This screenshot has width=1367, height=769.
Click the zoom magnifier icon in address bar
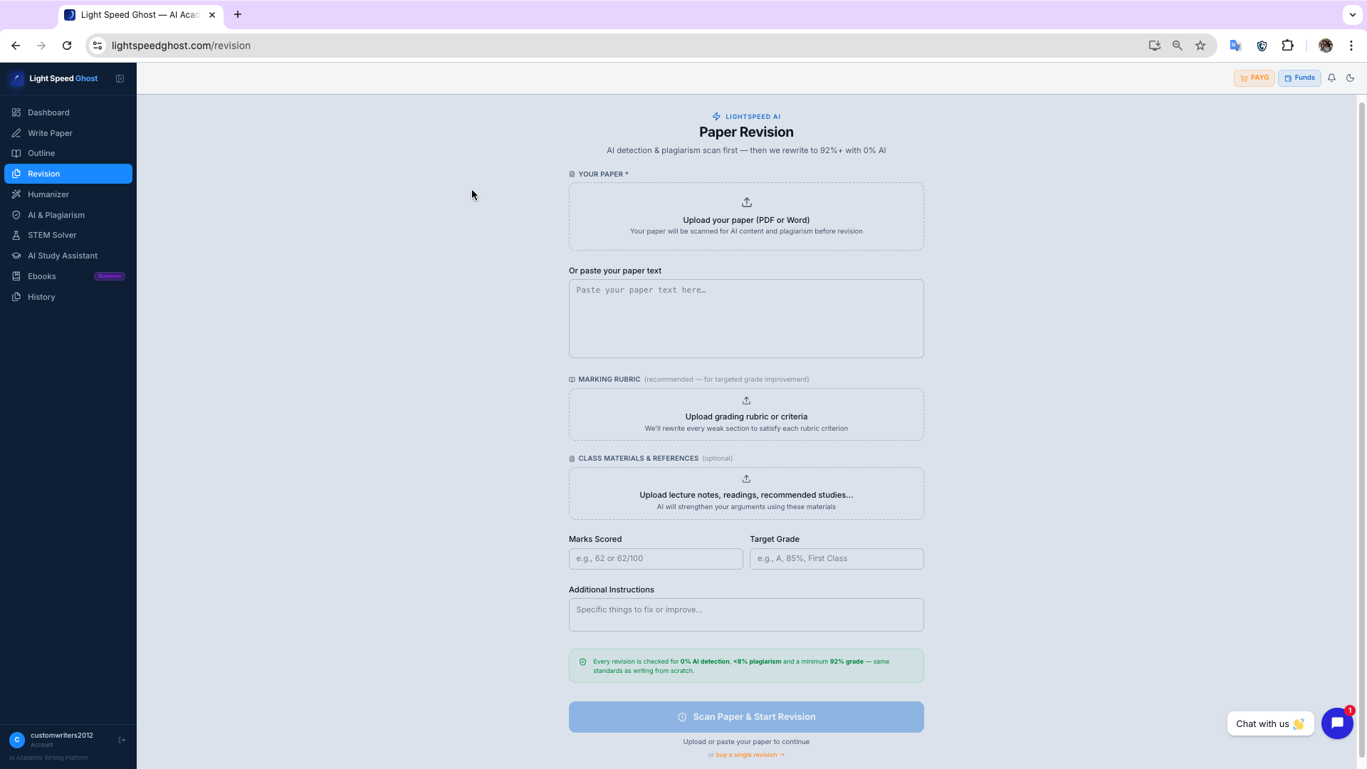point(1177,46)
